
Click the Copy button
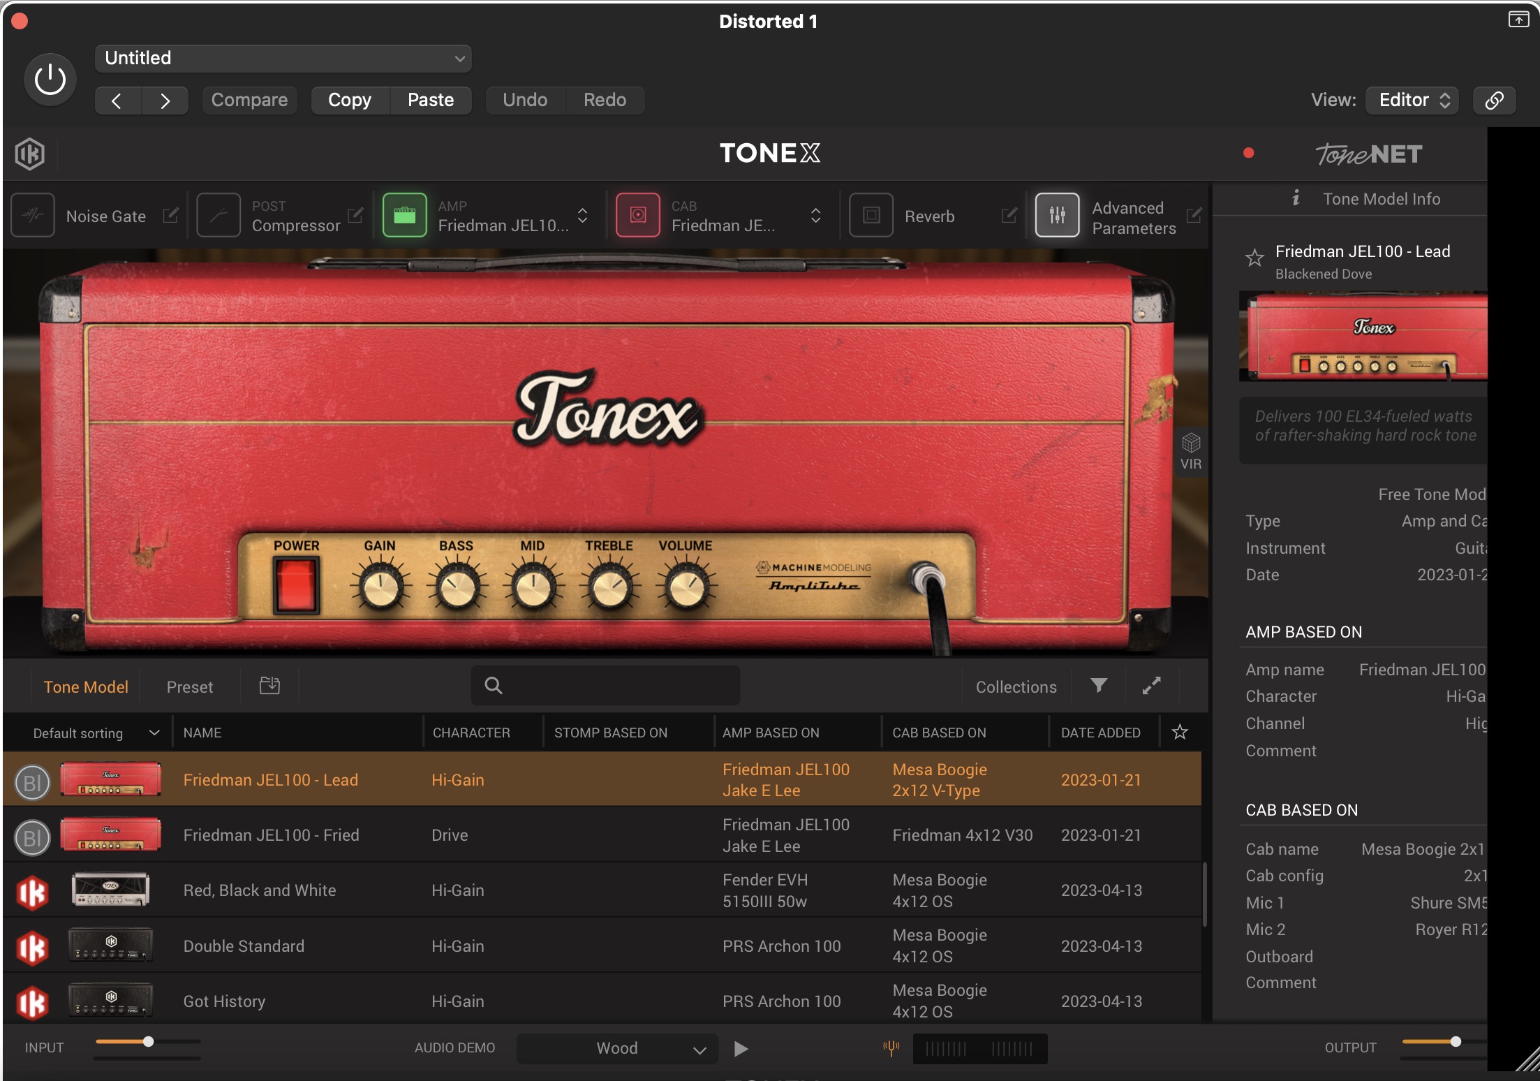tap(350, 101)
